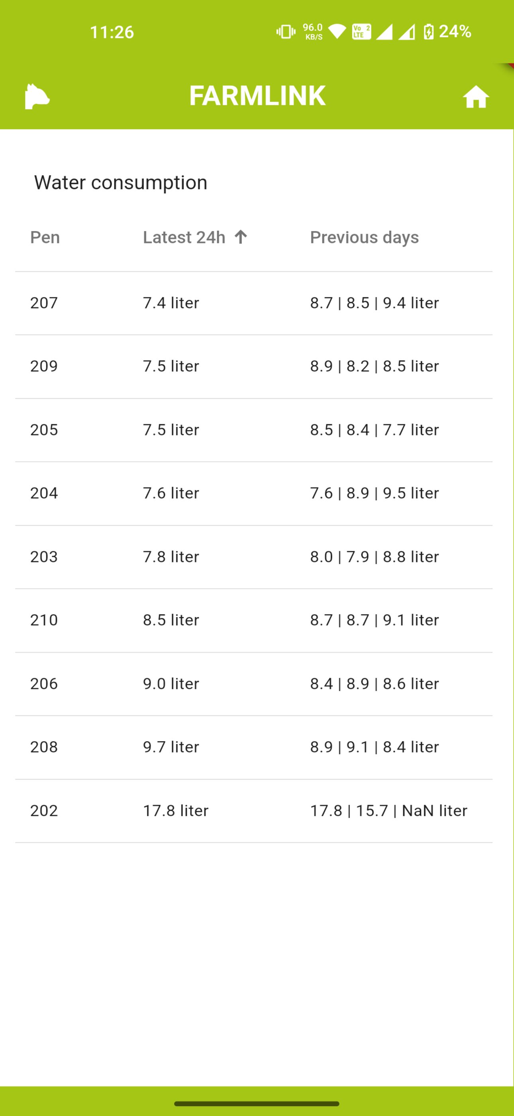Select pen 202 row showing NaN

coord(254,811)
